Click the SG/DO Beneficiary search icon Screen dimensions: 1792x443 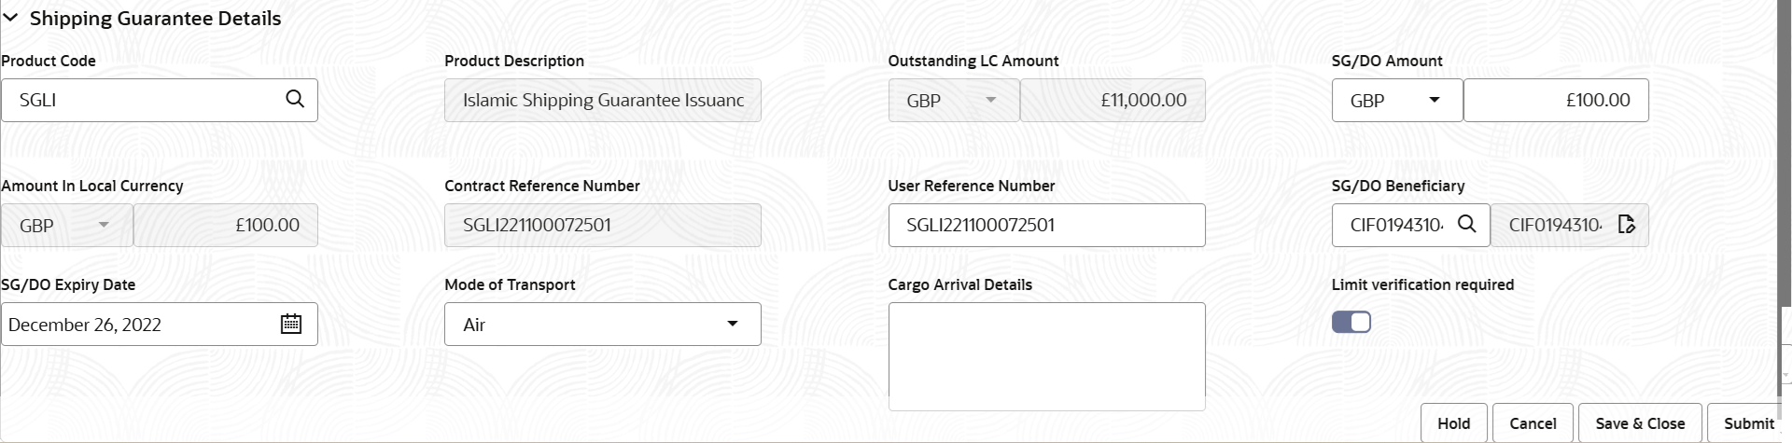tap(1467, 225)
